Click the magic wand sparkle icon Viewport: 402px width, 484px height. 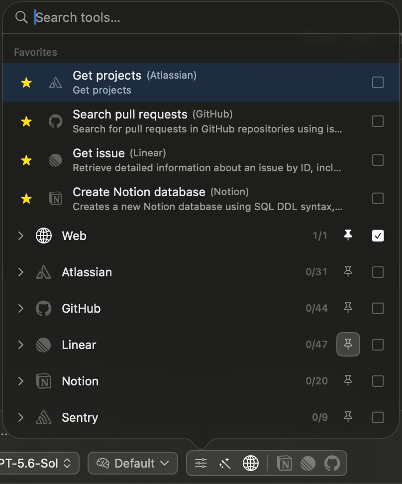pos(225,463)
